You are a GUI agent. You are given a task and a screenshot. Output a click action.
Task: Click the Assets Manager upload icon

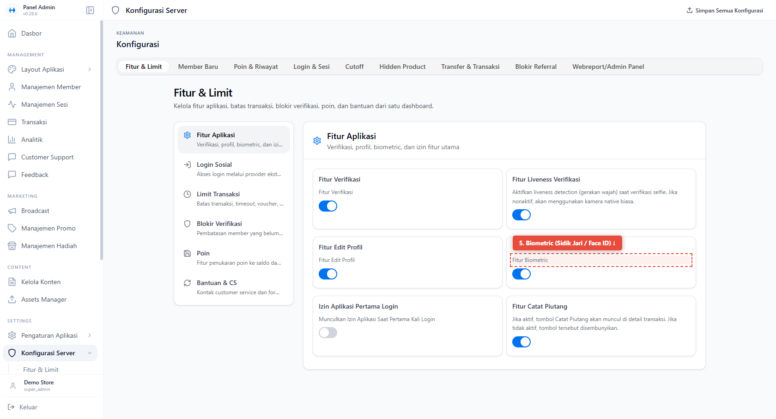pyautogui.click(x=12, y=299)
